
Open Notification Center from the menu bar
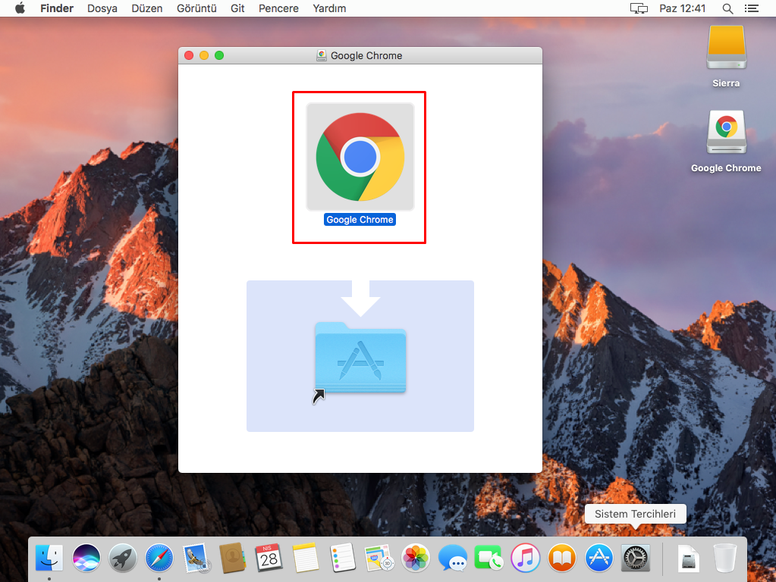click(x=752, y=8)
